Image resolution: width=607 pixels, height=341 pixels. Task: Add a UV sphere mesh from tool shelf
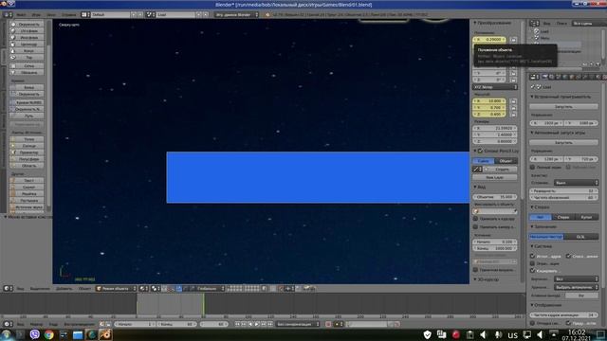coord(27,31)
